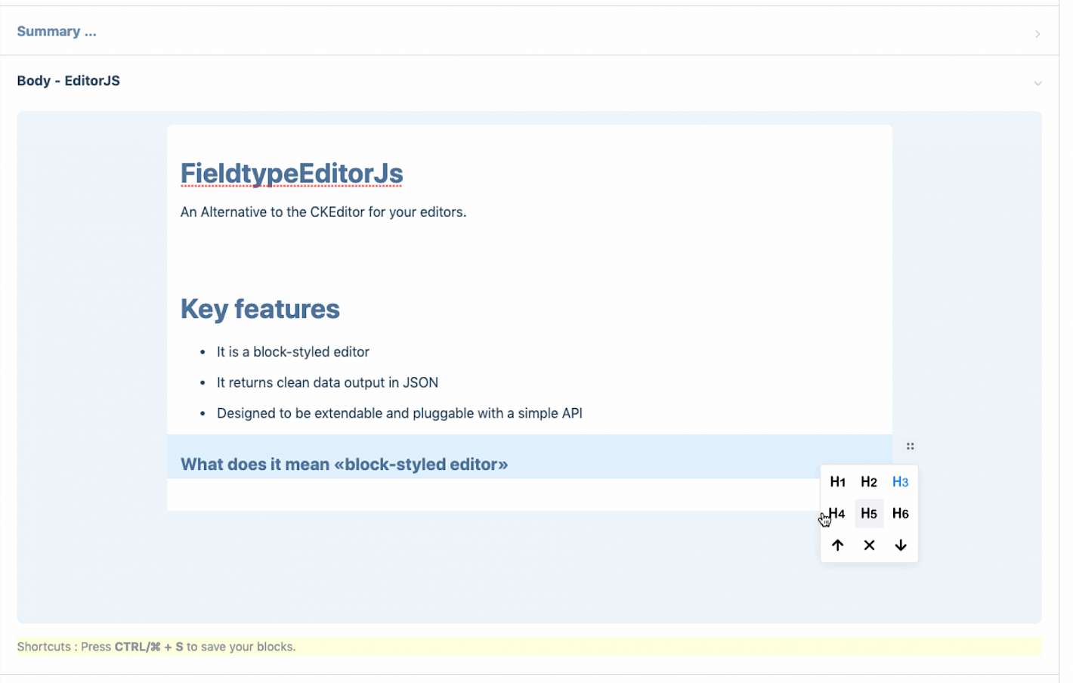Click the Key features heading
Viewport: 1073px width, 683px height.
click(260, 309)
